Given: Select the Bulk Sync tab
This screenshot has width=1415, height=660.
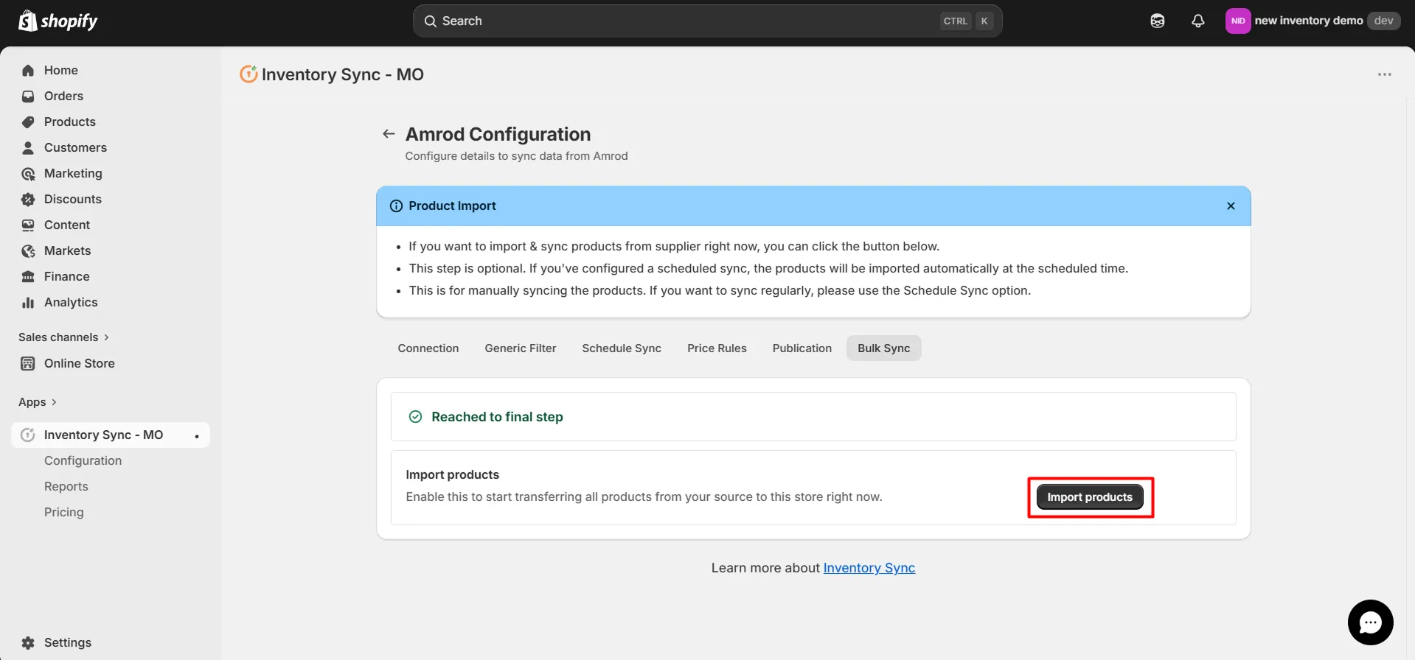Looking at the screenshot, I should 884,348.
